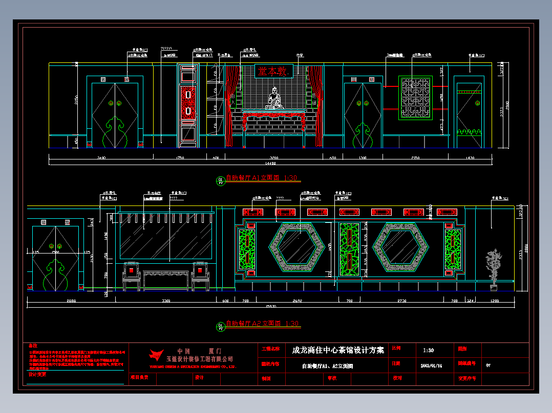Viewport: 552px width, 413px height.
Task: Click the green lattice screen panel in A1
Action: pos(415,98)
